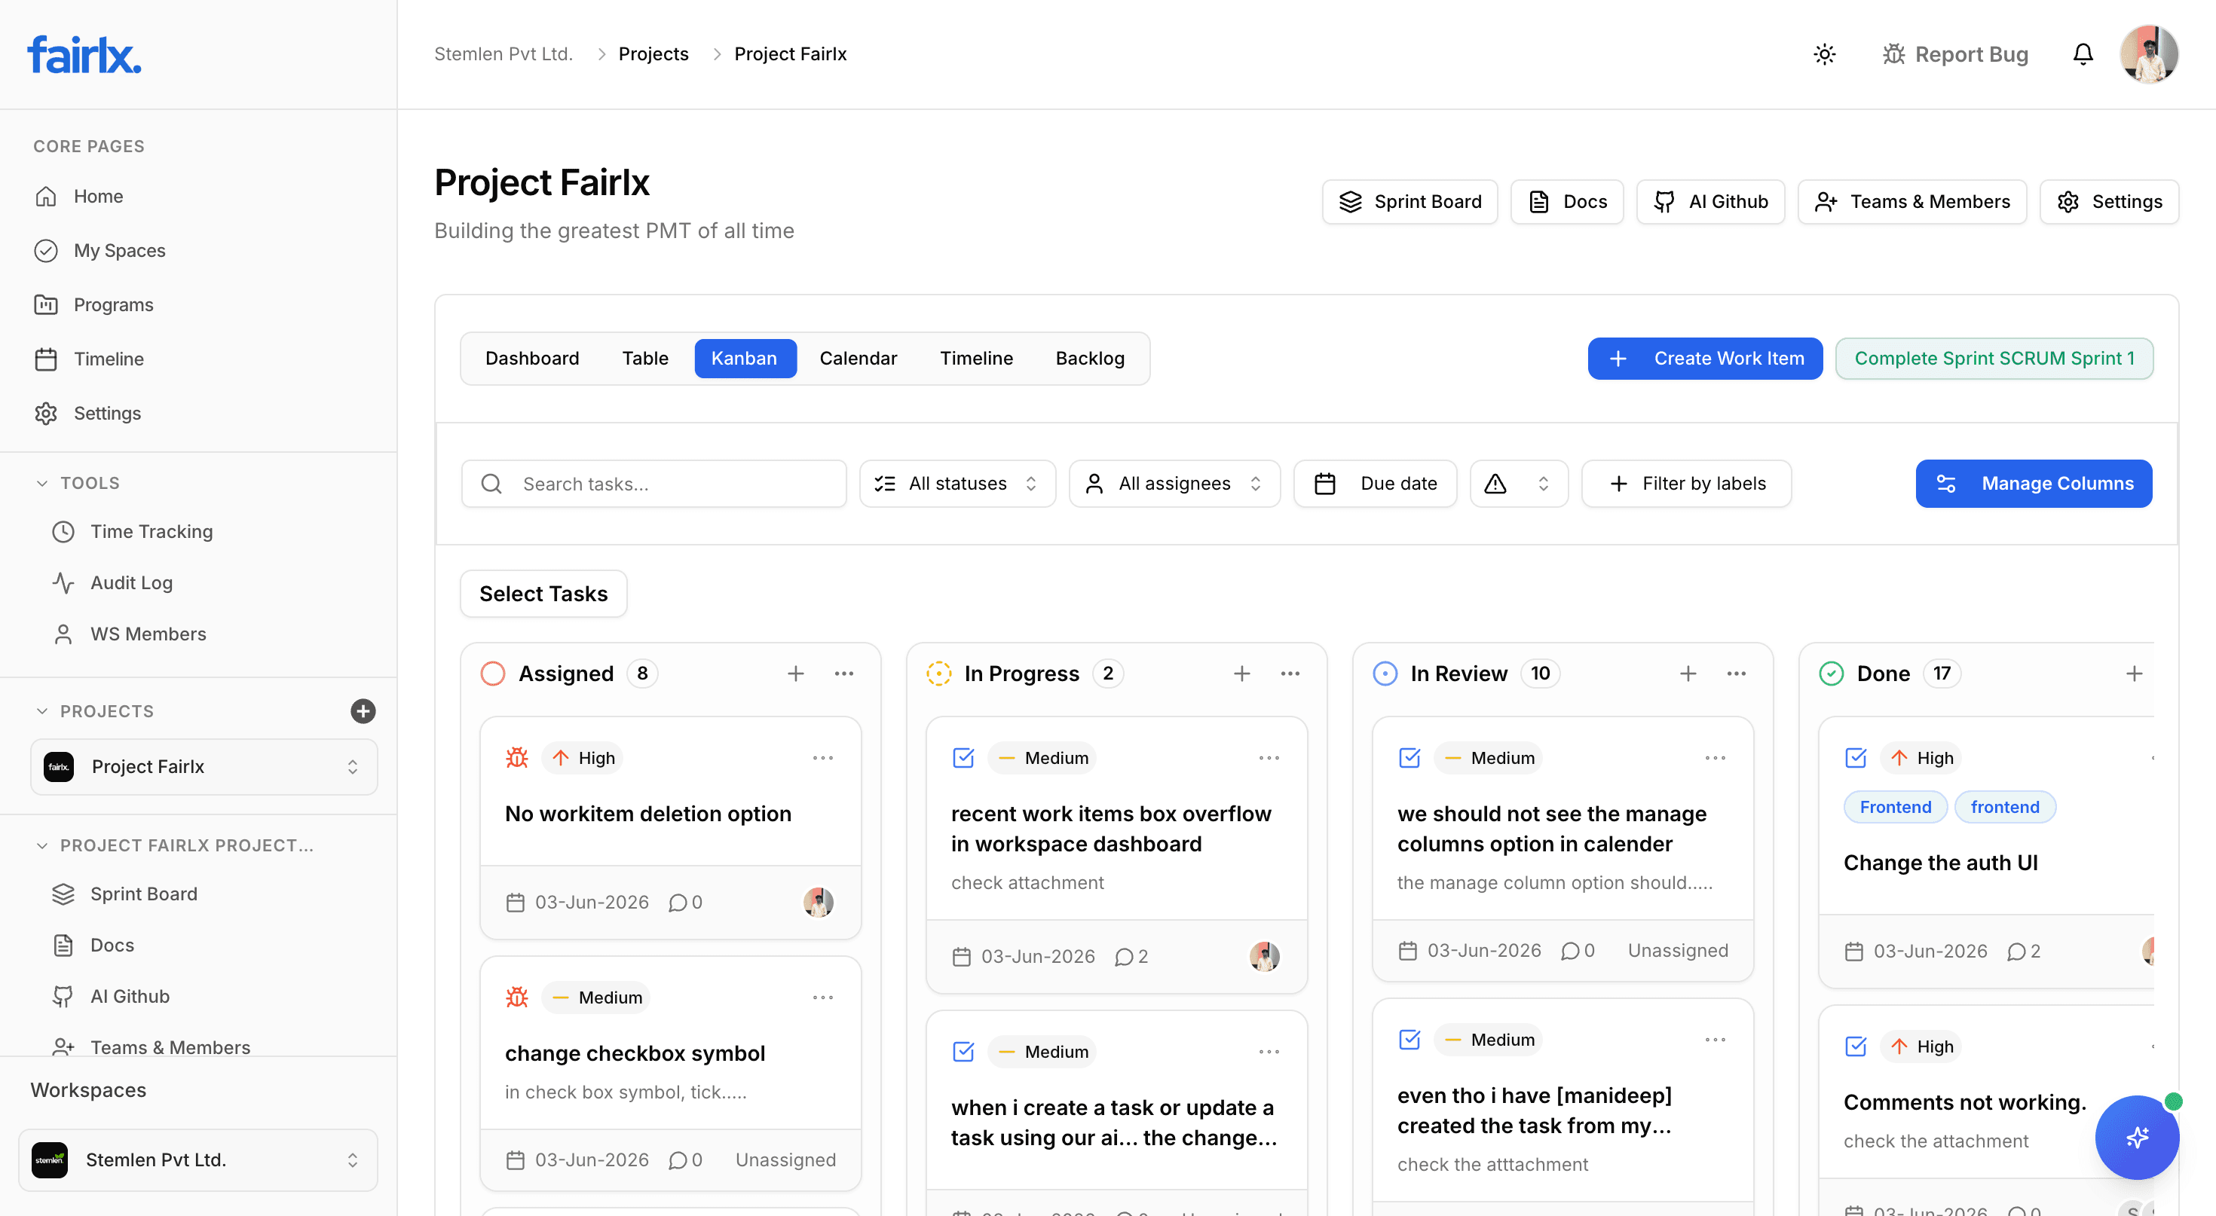The width and height of the screenshot is (2216, 1216).
Task: Switch to the Calendar tab
Action: 859,359
